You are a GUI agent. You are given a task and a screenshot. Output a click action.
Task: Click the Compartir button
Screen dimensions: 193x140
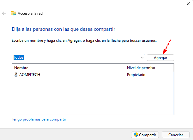(145, 135)
